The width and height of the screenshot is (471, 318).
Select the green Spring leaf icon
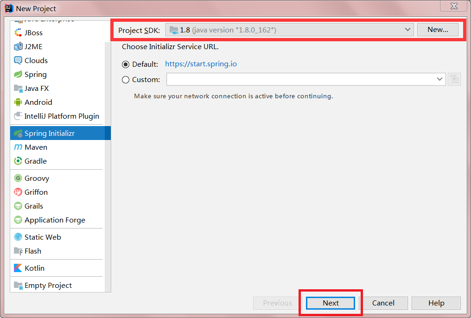pos(18,75)
